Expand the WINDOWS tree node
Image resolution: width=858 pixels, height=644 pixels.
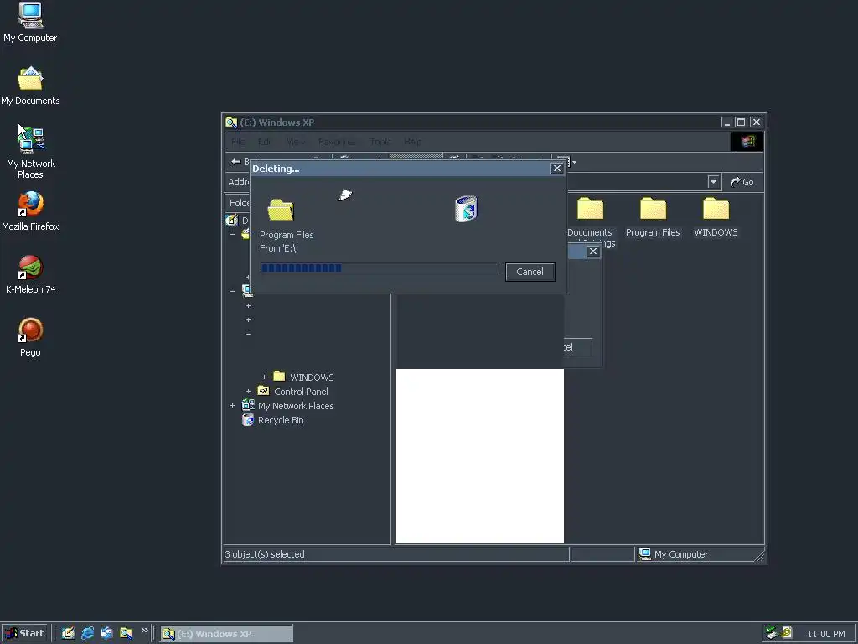pyautogui.click(x=264, y=377)
